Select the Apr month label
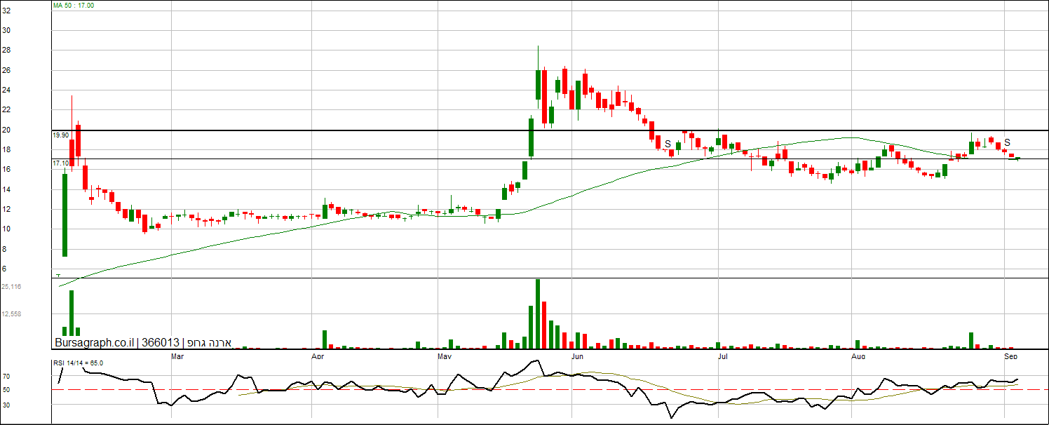This screenshot has height=425, width=1049. [317, 356]
